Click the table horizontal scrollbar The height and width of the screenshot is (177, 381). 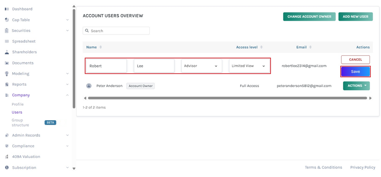228,98
